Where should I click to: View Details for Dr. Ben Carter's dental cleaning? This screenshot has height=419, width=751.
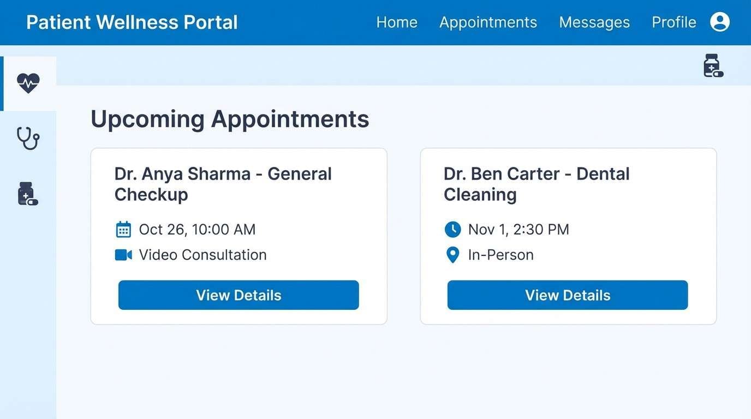tap(567, 295)
